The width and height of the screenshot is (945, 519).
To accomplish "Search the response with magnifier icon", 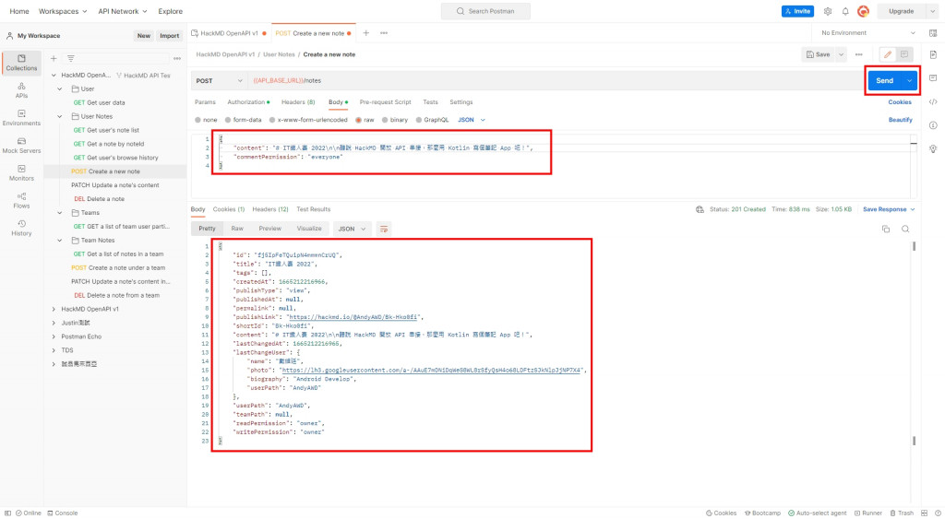I will [905, 229].
